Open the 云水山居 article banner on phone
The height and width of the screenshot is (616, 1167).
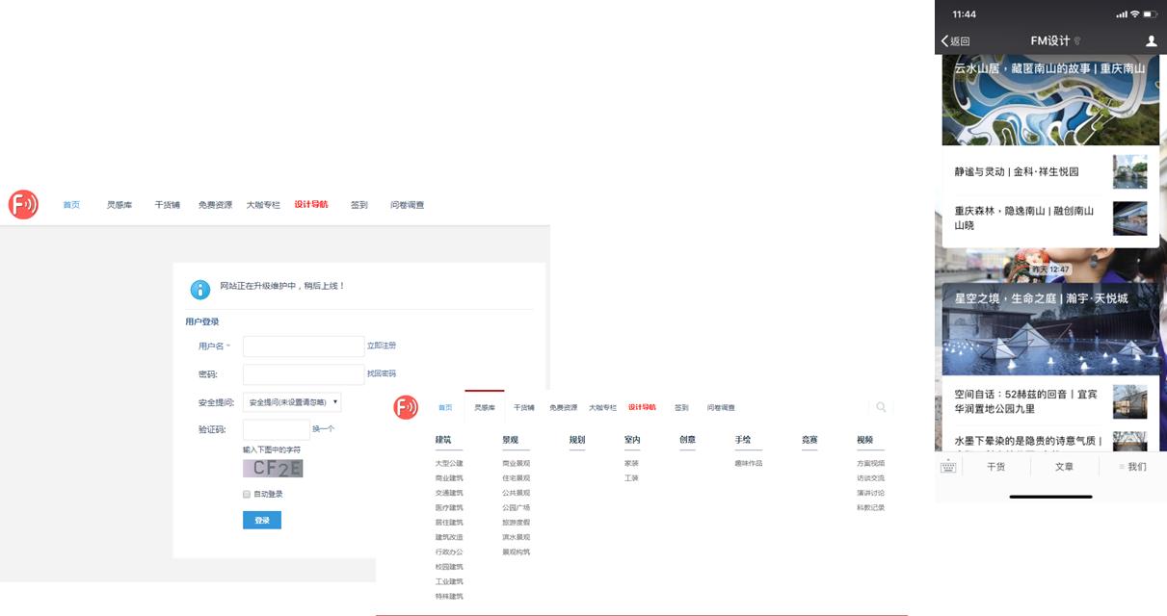pyautogui.click(x=1050, y=99)
